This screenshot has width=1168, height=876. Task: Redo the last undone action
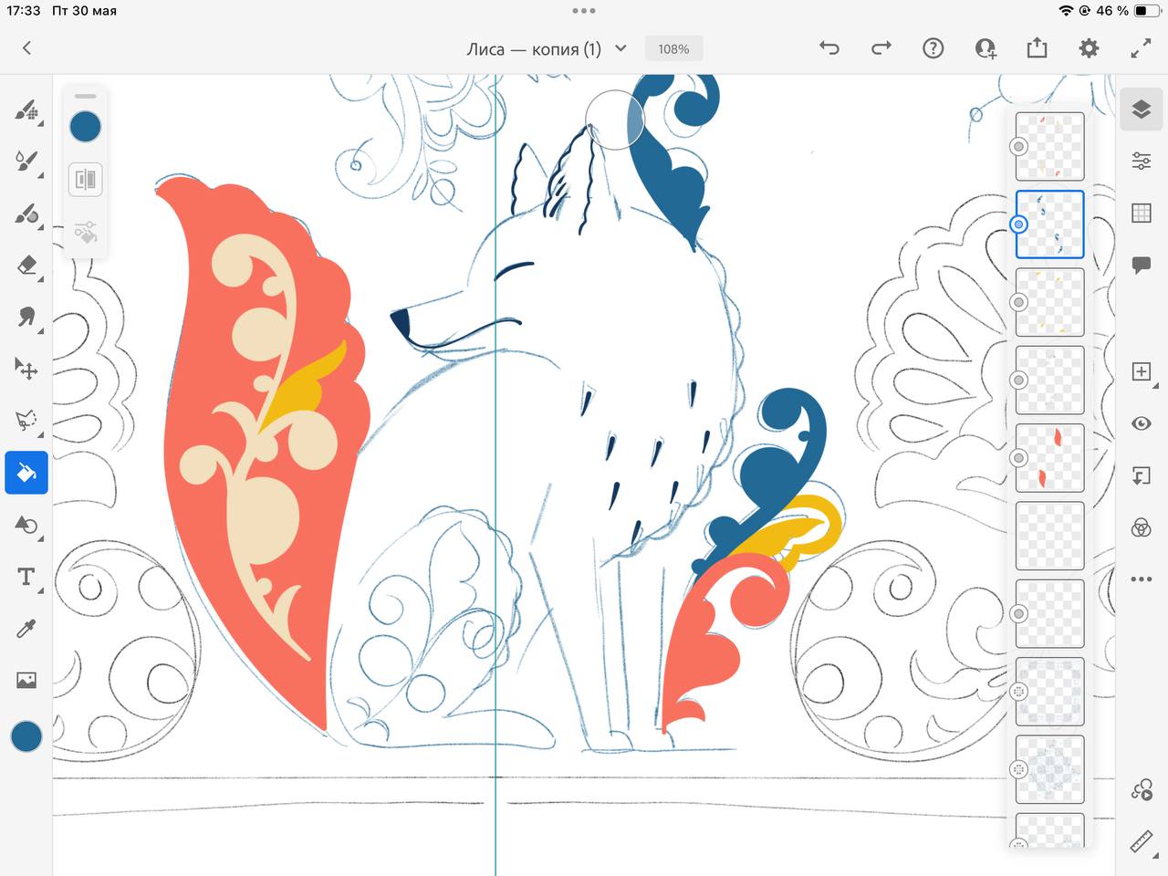(x=881, y=48)
